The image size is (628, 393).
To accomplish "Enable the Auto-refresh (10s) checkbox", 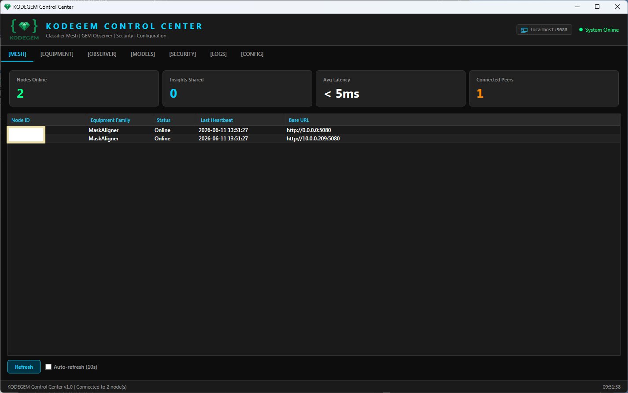I will tap(48, 367).
